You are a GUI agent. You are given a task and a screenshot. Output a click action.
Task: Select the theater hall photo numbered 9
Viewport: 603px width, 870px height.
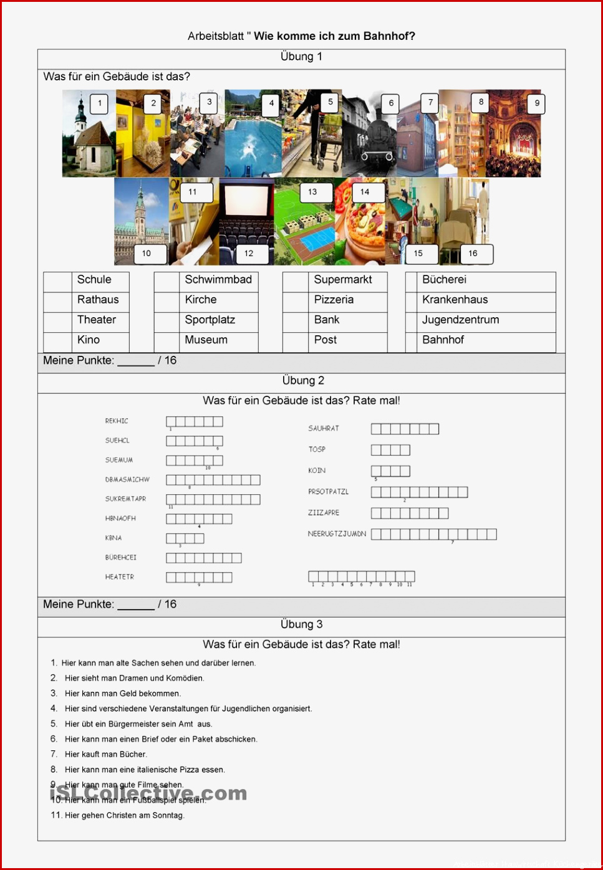coord(514,133)
